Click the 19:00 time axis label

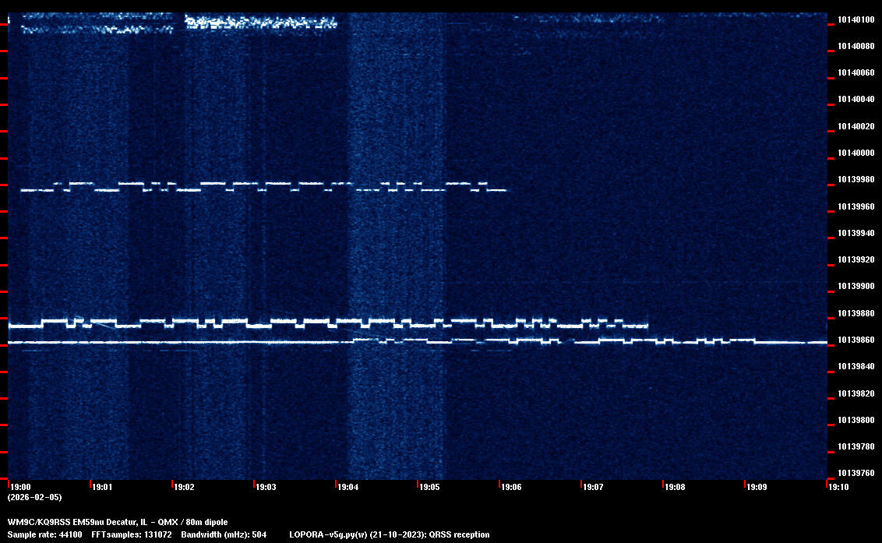[21, 487]
